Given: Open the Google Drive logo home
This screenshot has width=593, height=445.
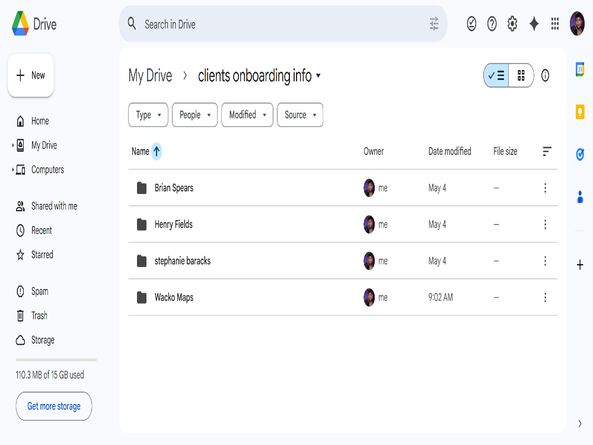Looking at the screenshot, I should point(34,24).
